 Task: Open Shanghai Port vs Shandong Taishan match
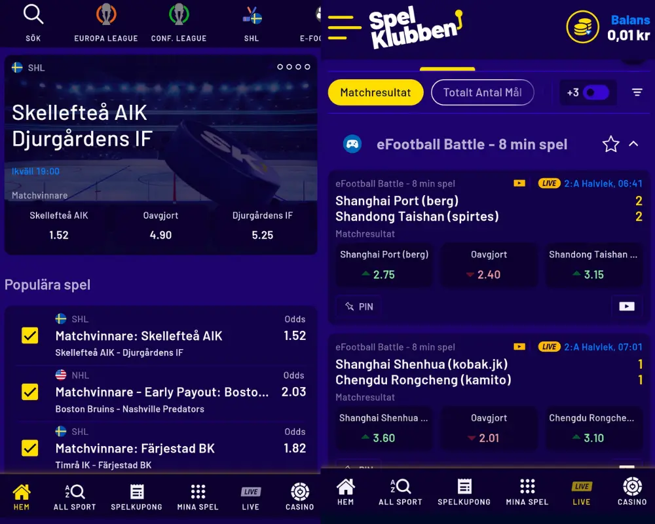417,208
